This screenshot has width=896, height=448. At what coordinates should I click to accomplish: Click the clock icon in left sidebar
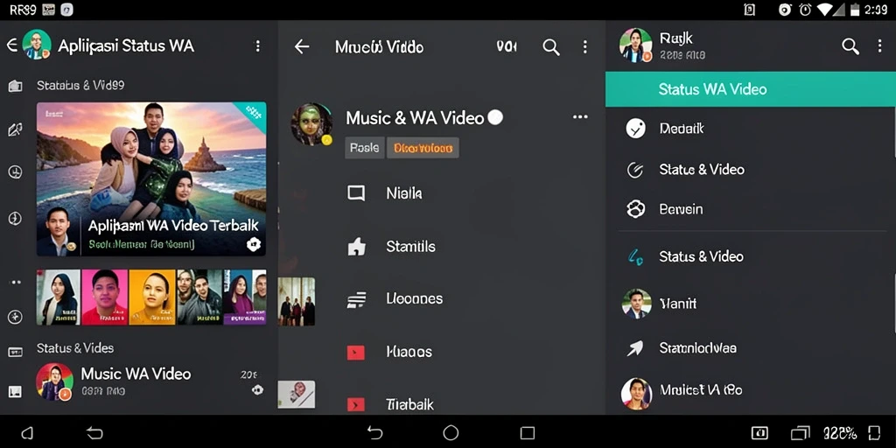click(15, 172)
